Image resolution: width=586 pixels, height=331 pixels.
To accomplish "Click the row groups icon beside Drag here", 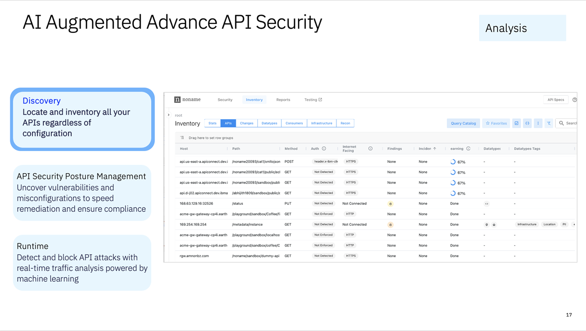I will point(182,138).
